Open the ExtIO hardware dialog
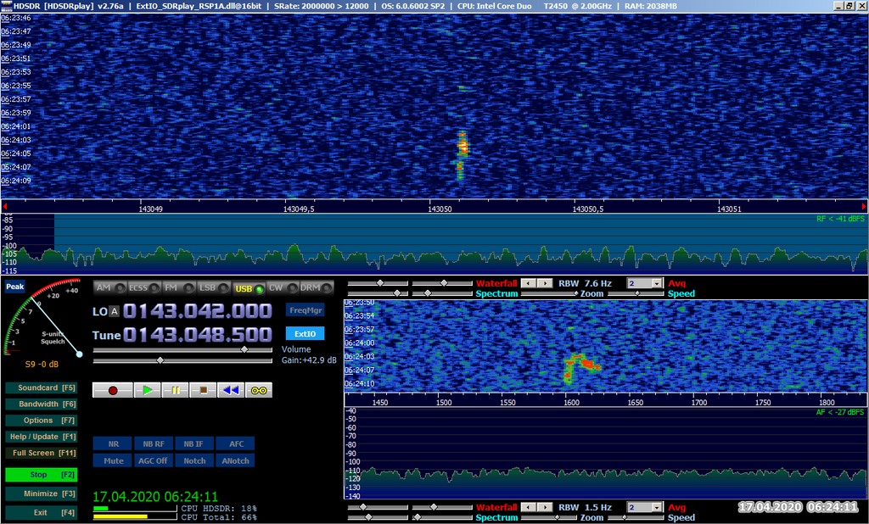Viewport: 869px width, 524px height. [306, 333]
